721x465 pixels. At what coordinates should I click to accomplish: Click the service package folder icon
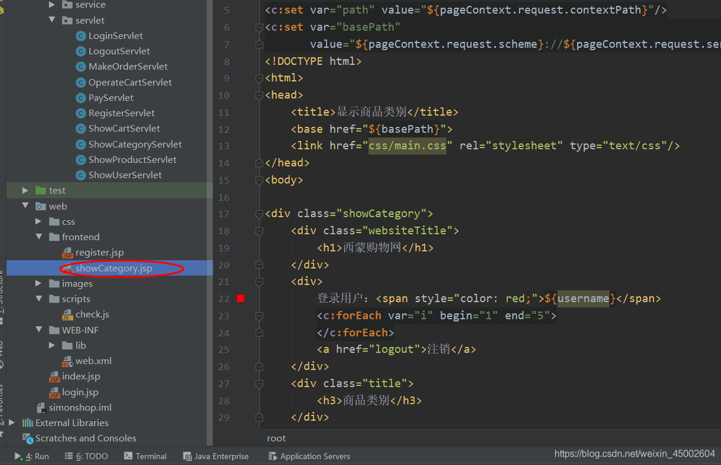[67, 5]
